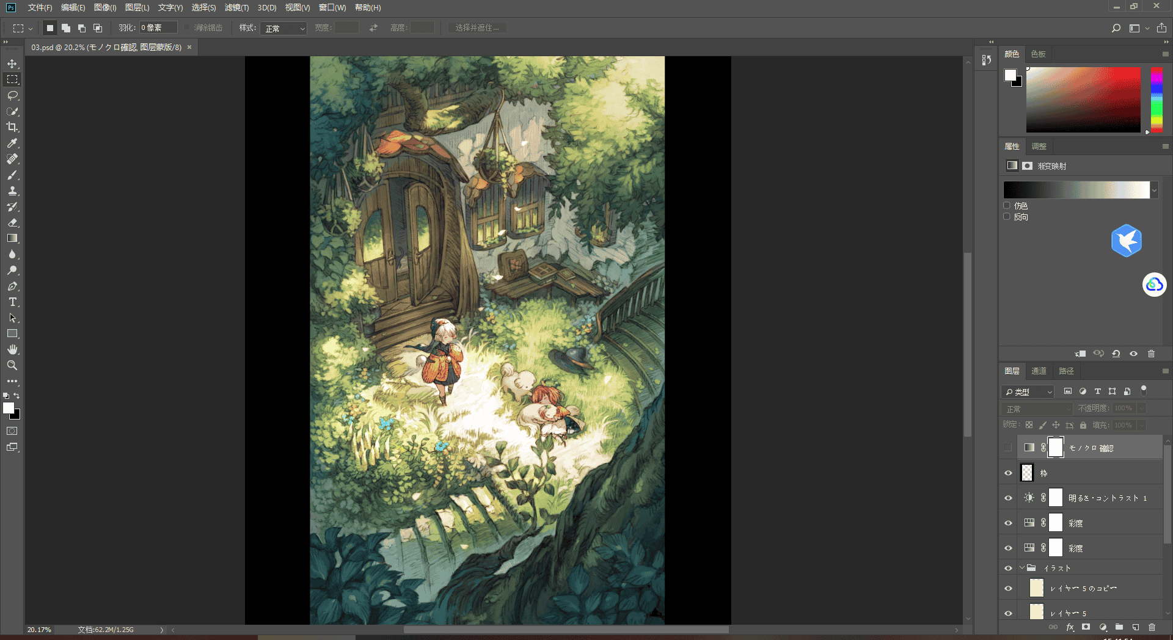The width and height of the screenshot is (1173, 640).
Task: Click the gradient map color bar
Action: point(1076,190)
